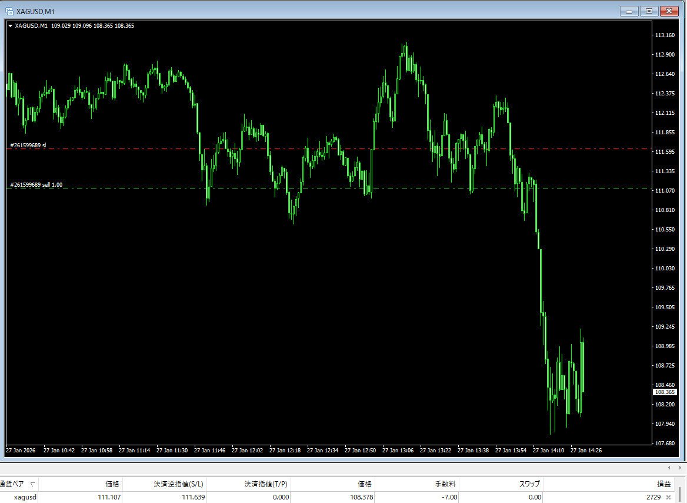Restore the XAGUSD chart window size

click(649, 11)
